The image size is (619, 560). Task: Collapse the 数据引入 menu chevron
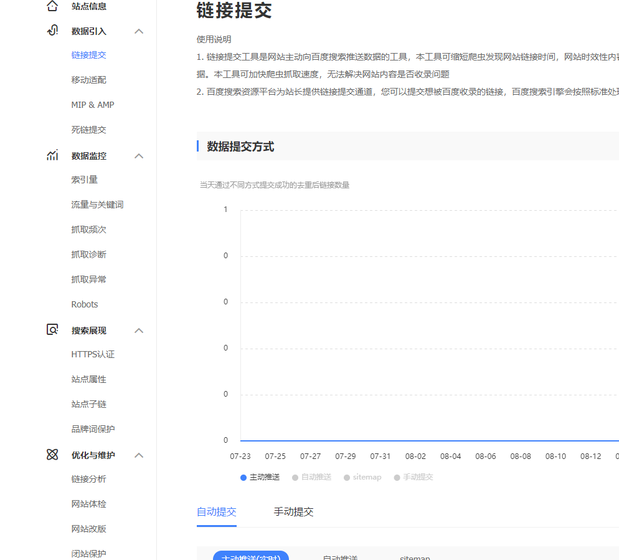[x=139, y=31]
